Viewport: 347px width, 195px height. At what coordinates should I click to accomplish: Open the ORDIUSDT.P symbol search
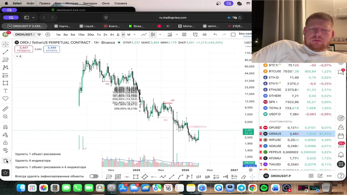click(25, 34)
